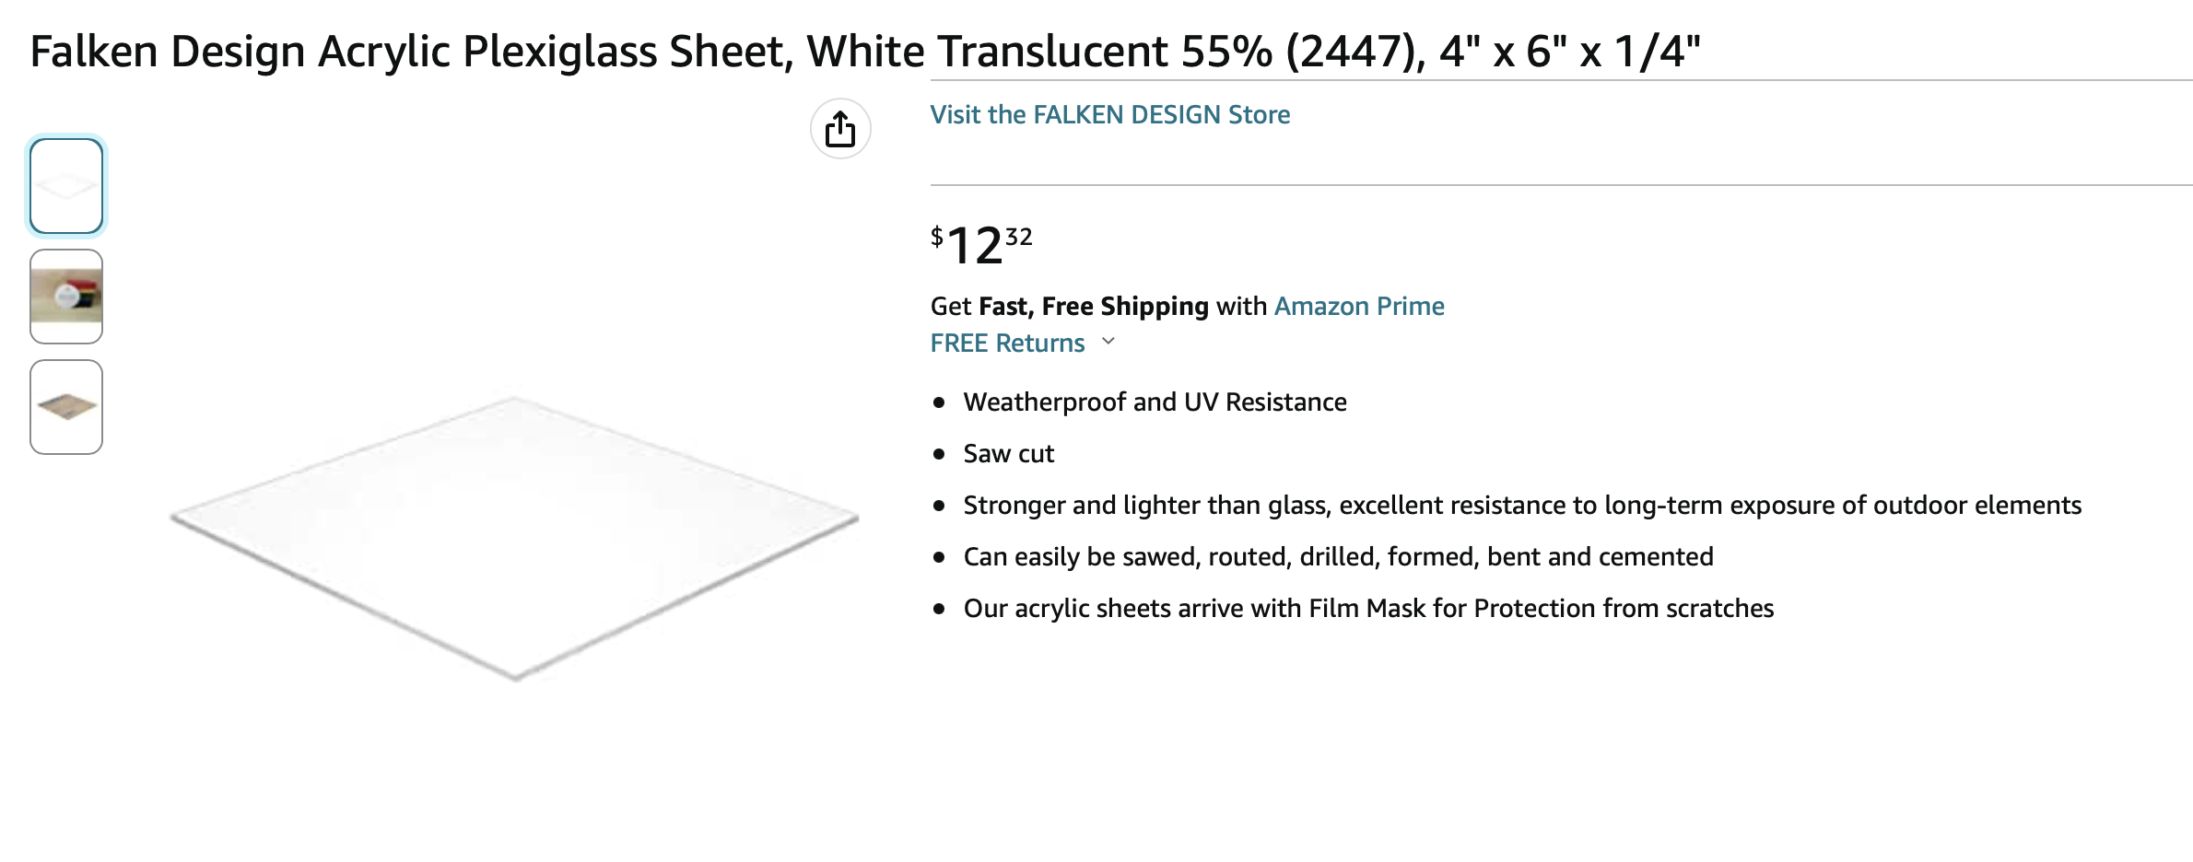Open the Amazon Prime link
The width and height of the screenshot is (2193, 862).
[x=1359, y=306]
